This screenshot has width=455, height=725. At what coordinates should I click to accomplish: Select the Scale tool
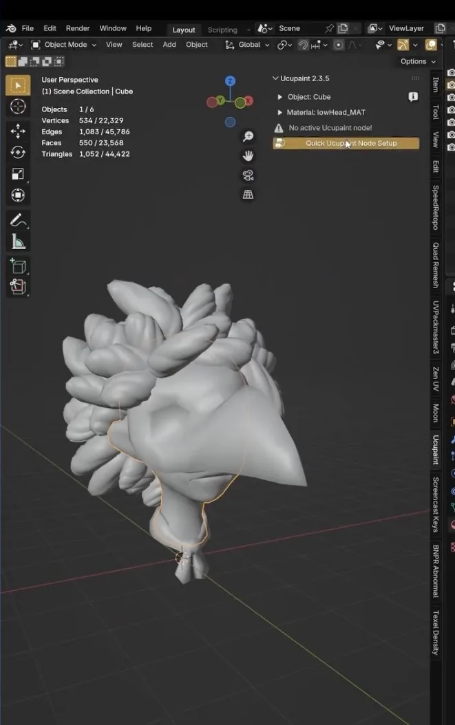[x=18, y=174]
